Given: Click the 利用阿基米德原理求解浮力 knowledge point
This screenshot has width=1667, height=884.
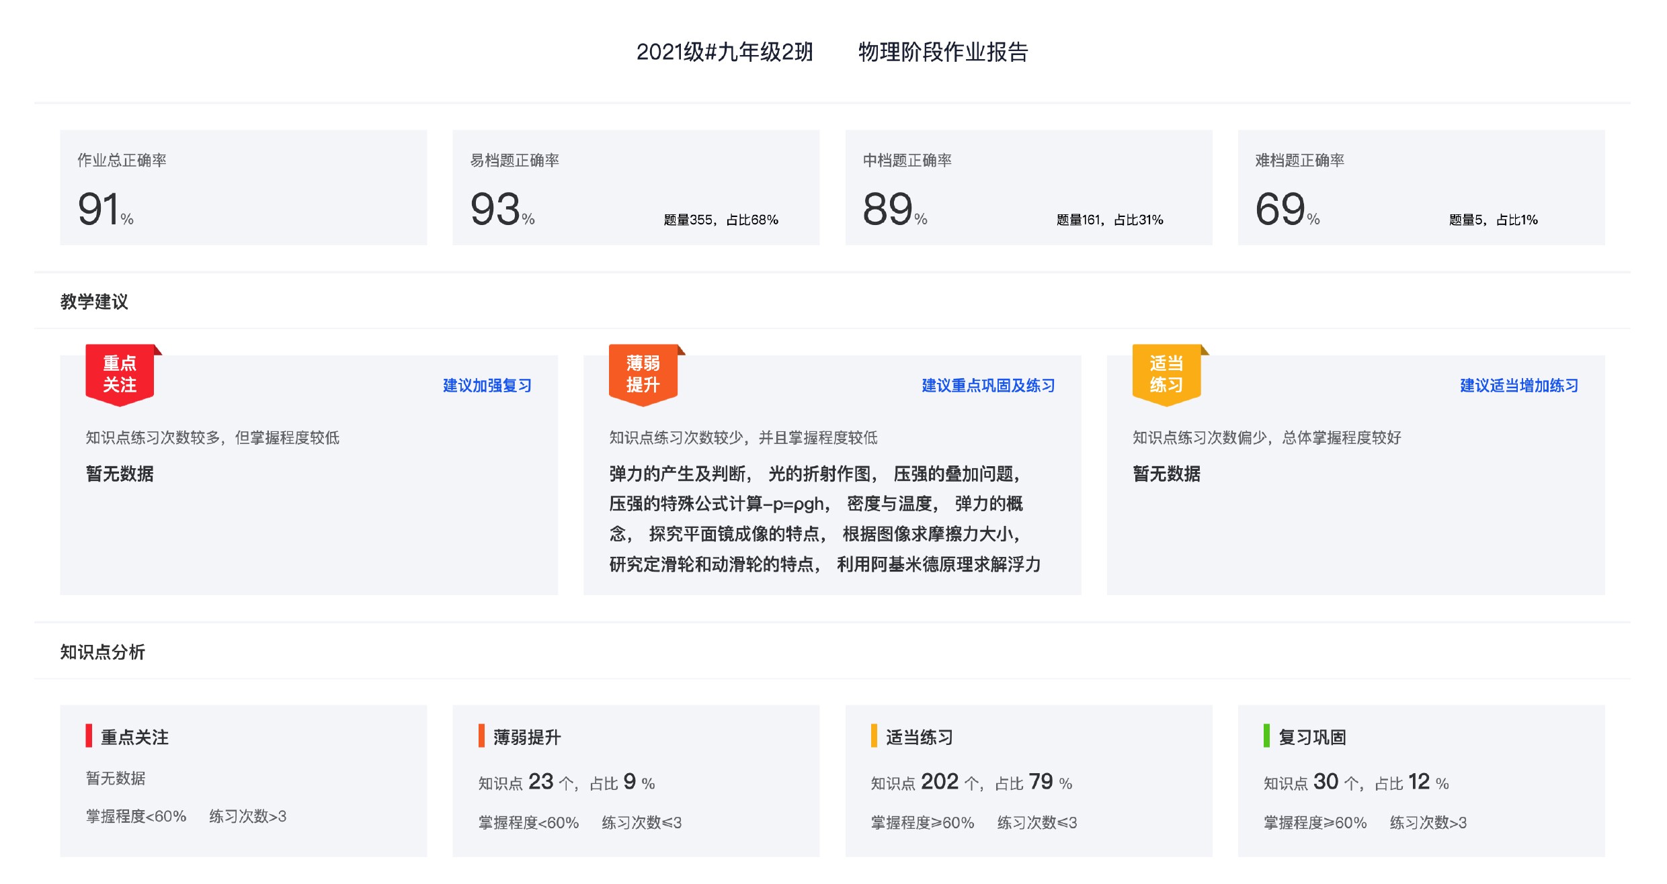Looking at the screenshot, I should [938, 564].
